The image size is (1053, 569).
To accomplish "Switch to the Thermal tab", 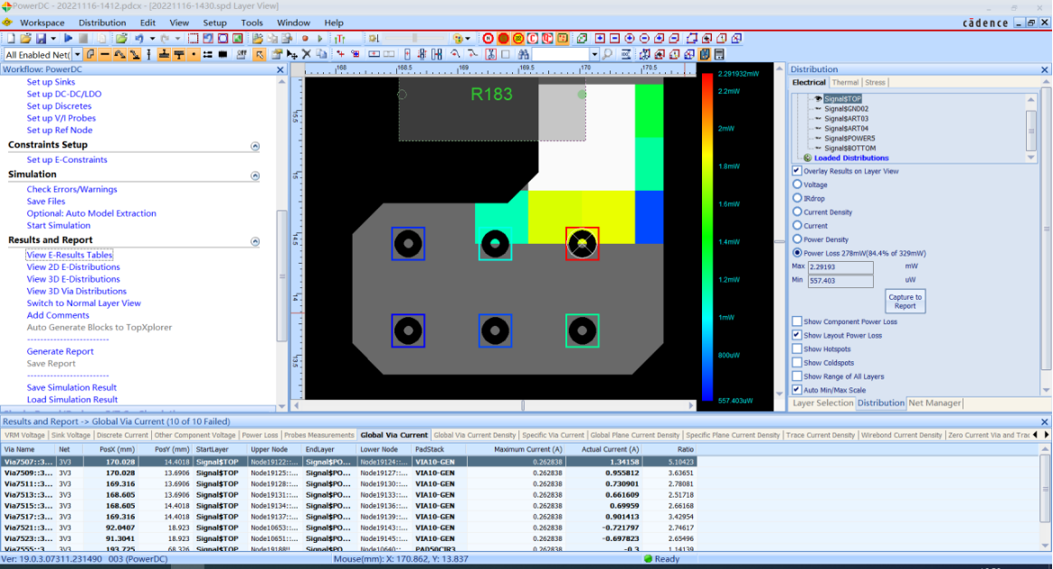I will [x=845, y=82].
